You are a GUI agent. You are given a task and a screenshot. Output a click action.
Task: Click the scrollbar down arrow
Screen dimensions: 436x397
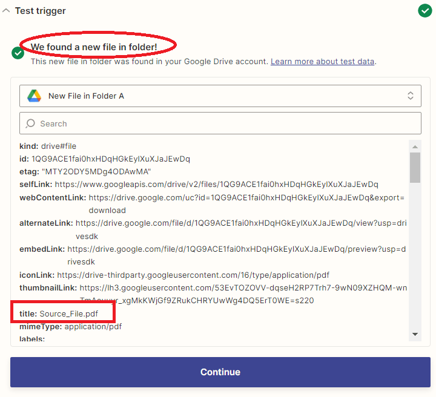point(415,334)
